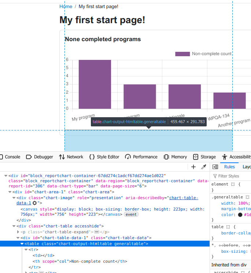Open the Memory tab
Screen dimensions: 251x273
pyautogui.click(x=175, y=157)
